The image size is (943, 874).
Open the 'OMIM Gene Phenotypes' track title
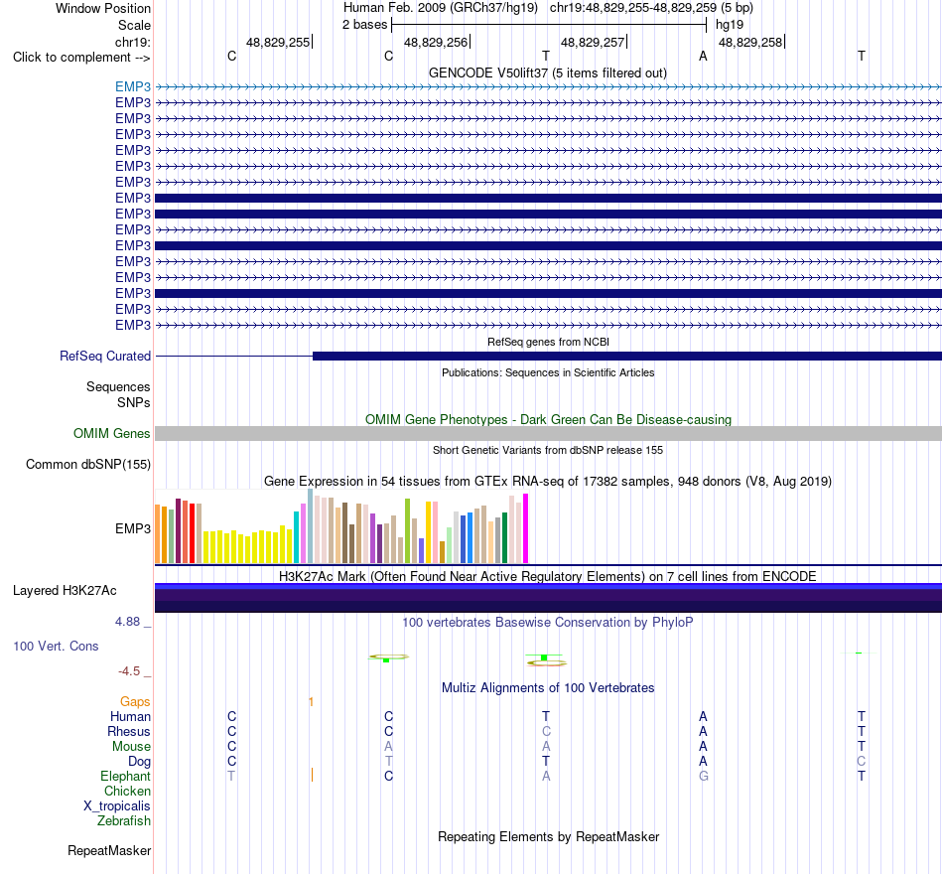[548, 419]
